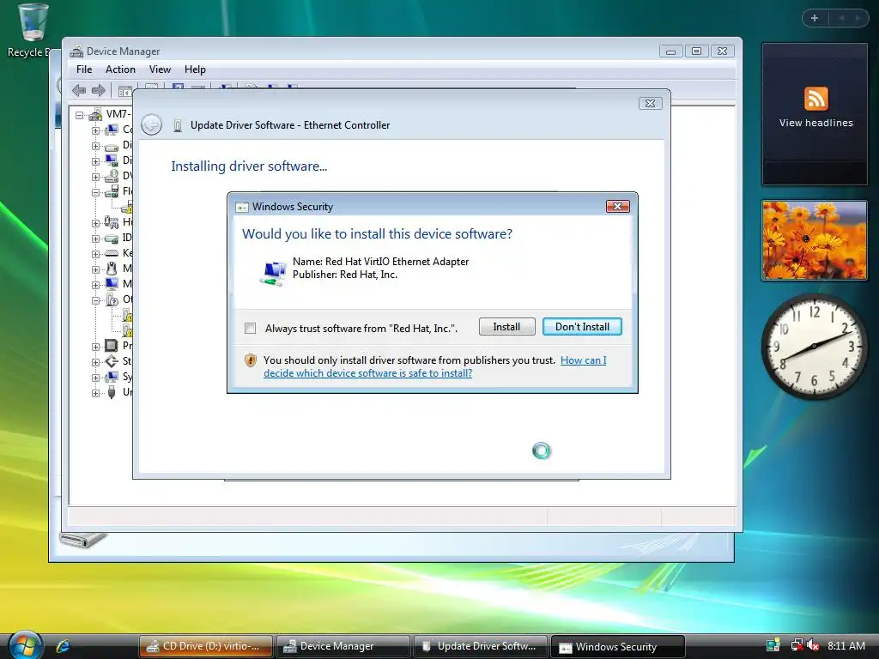Click Back arrow in Device Manager toolbar
This screenshot has height=659, width=879.
click(x=79, y=90)
